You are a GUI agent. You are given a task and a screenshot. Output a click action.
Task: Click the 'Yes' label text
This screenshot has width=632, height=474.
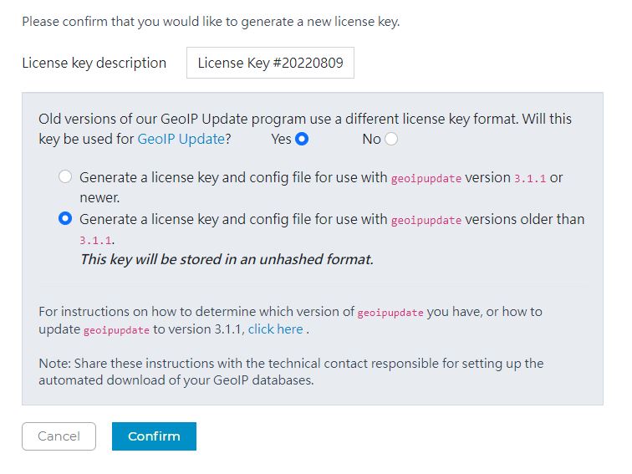click(281, 139)
